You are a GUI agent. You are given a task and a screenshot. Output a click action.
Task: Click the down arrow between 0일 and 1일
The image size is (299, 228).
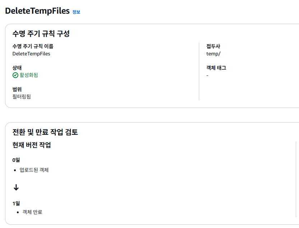point(16,187)
